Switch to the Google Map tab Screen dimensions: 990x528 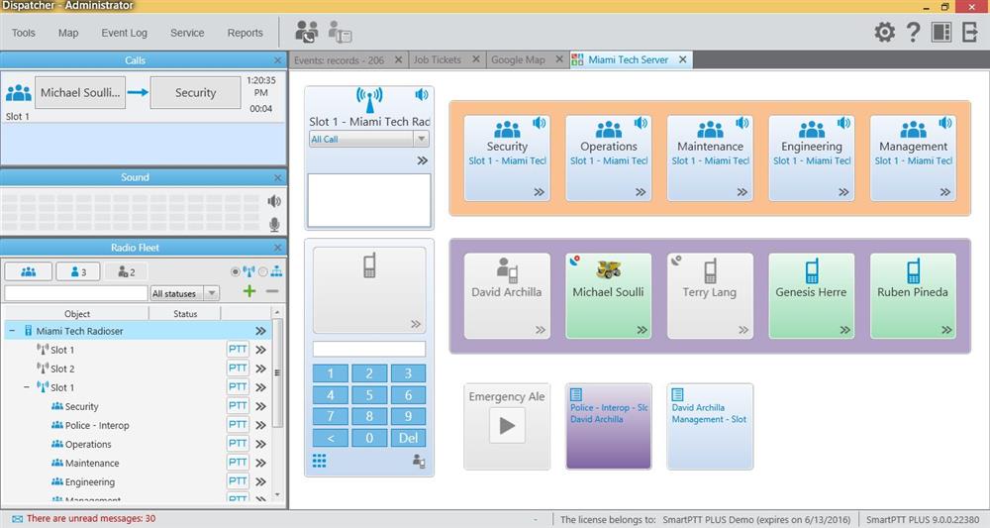pos(518,59)
